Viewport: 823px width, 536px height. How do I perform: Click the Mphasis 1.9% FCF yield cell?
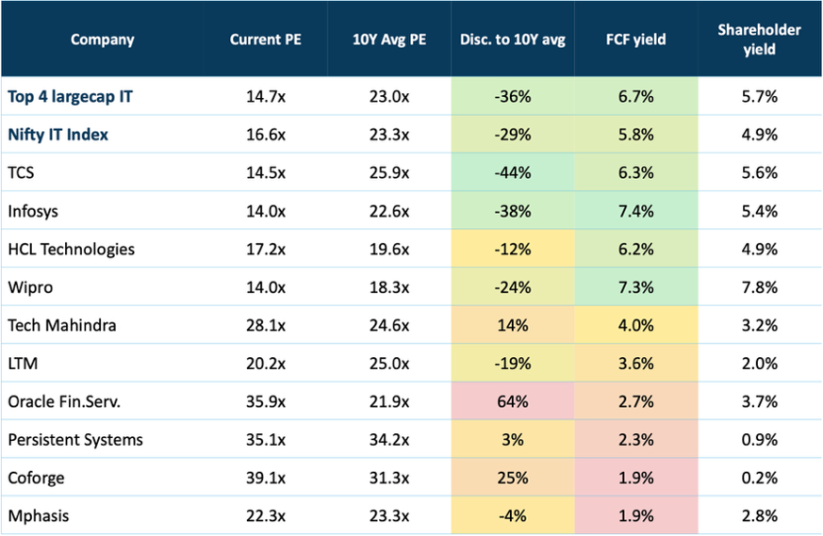[636, 515]
